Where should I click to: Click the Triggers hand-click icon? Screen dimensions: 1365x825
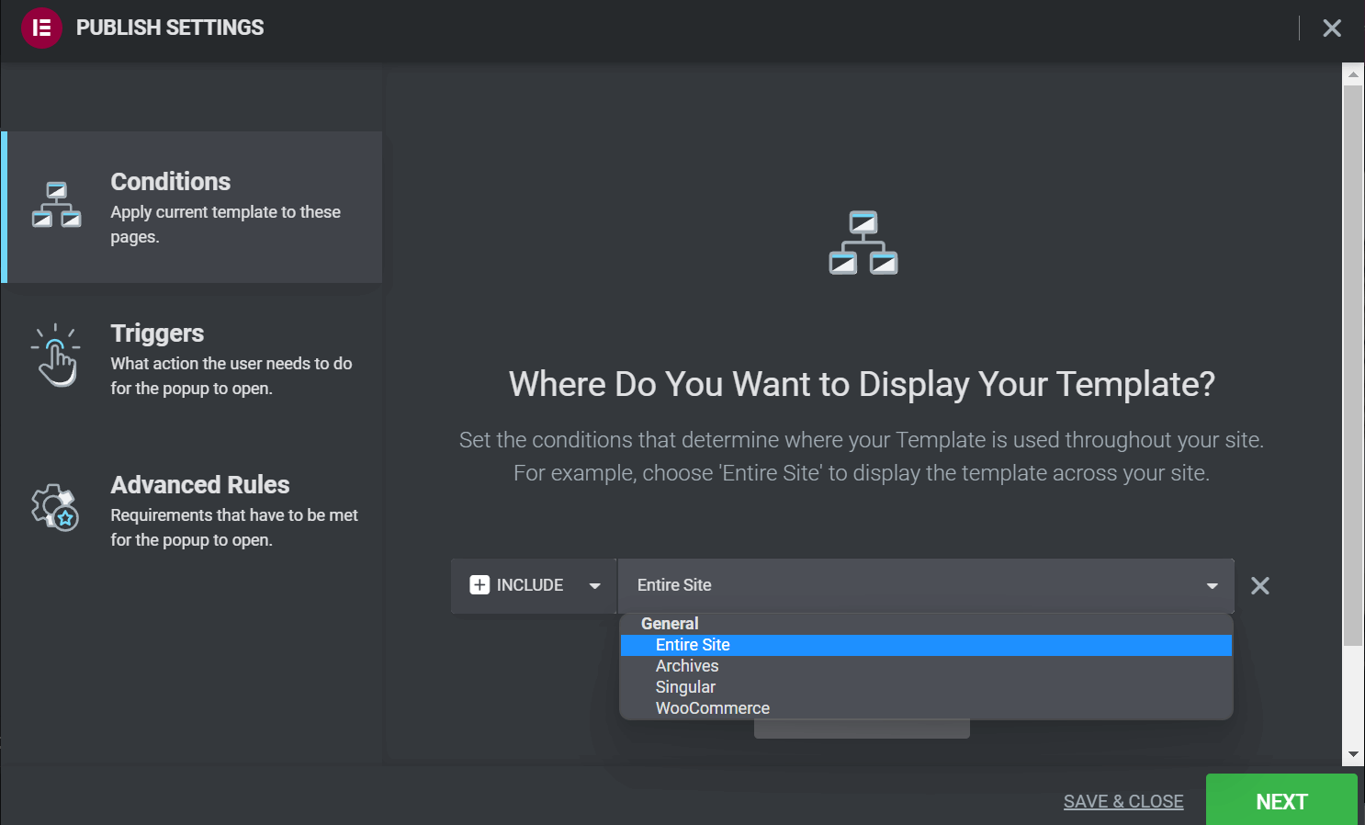click(56, 356)
